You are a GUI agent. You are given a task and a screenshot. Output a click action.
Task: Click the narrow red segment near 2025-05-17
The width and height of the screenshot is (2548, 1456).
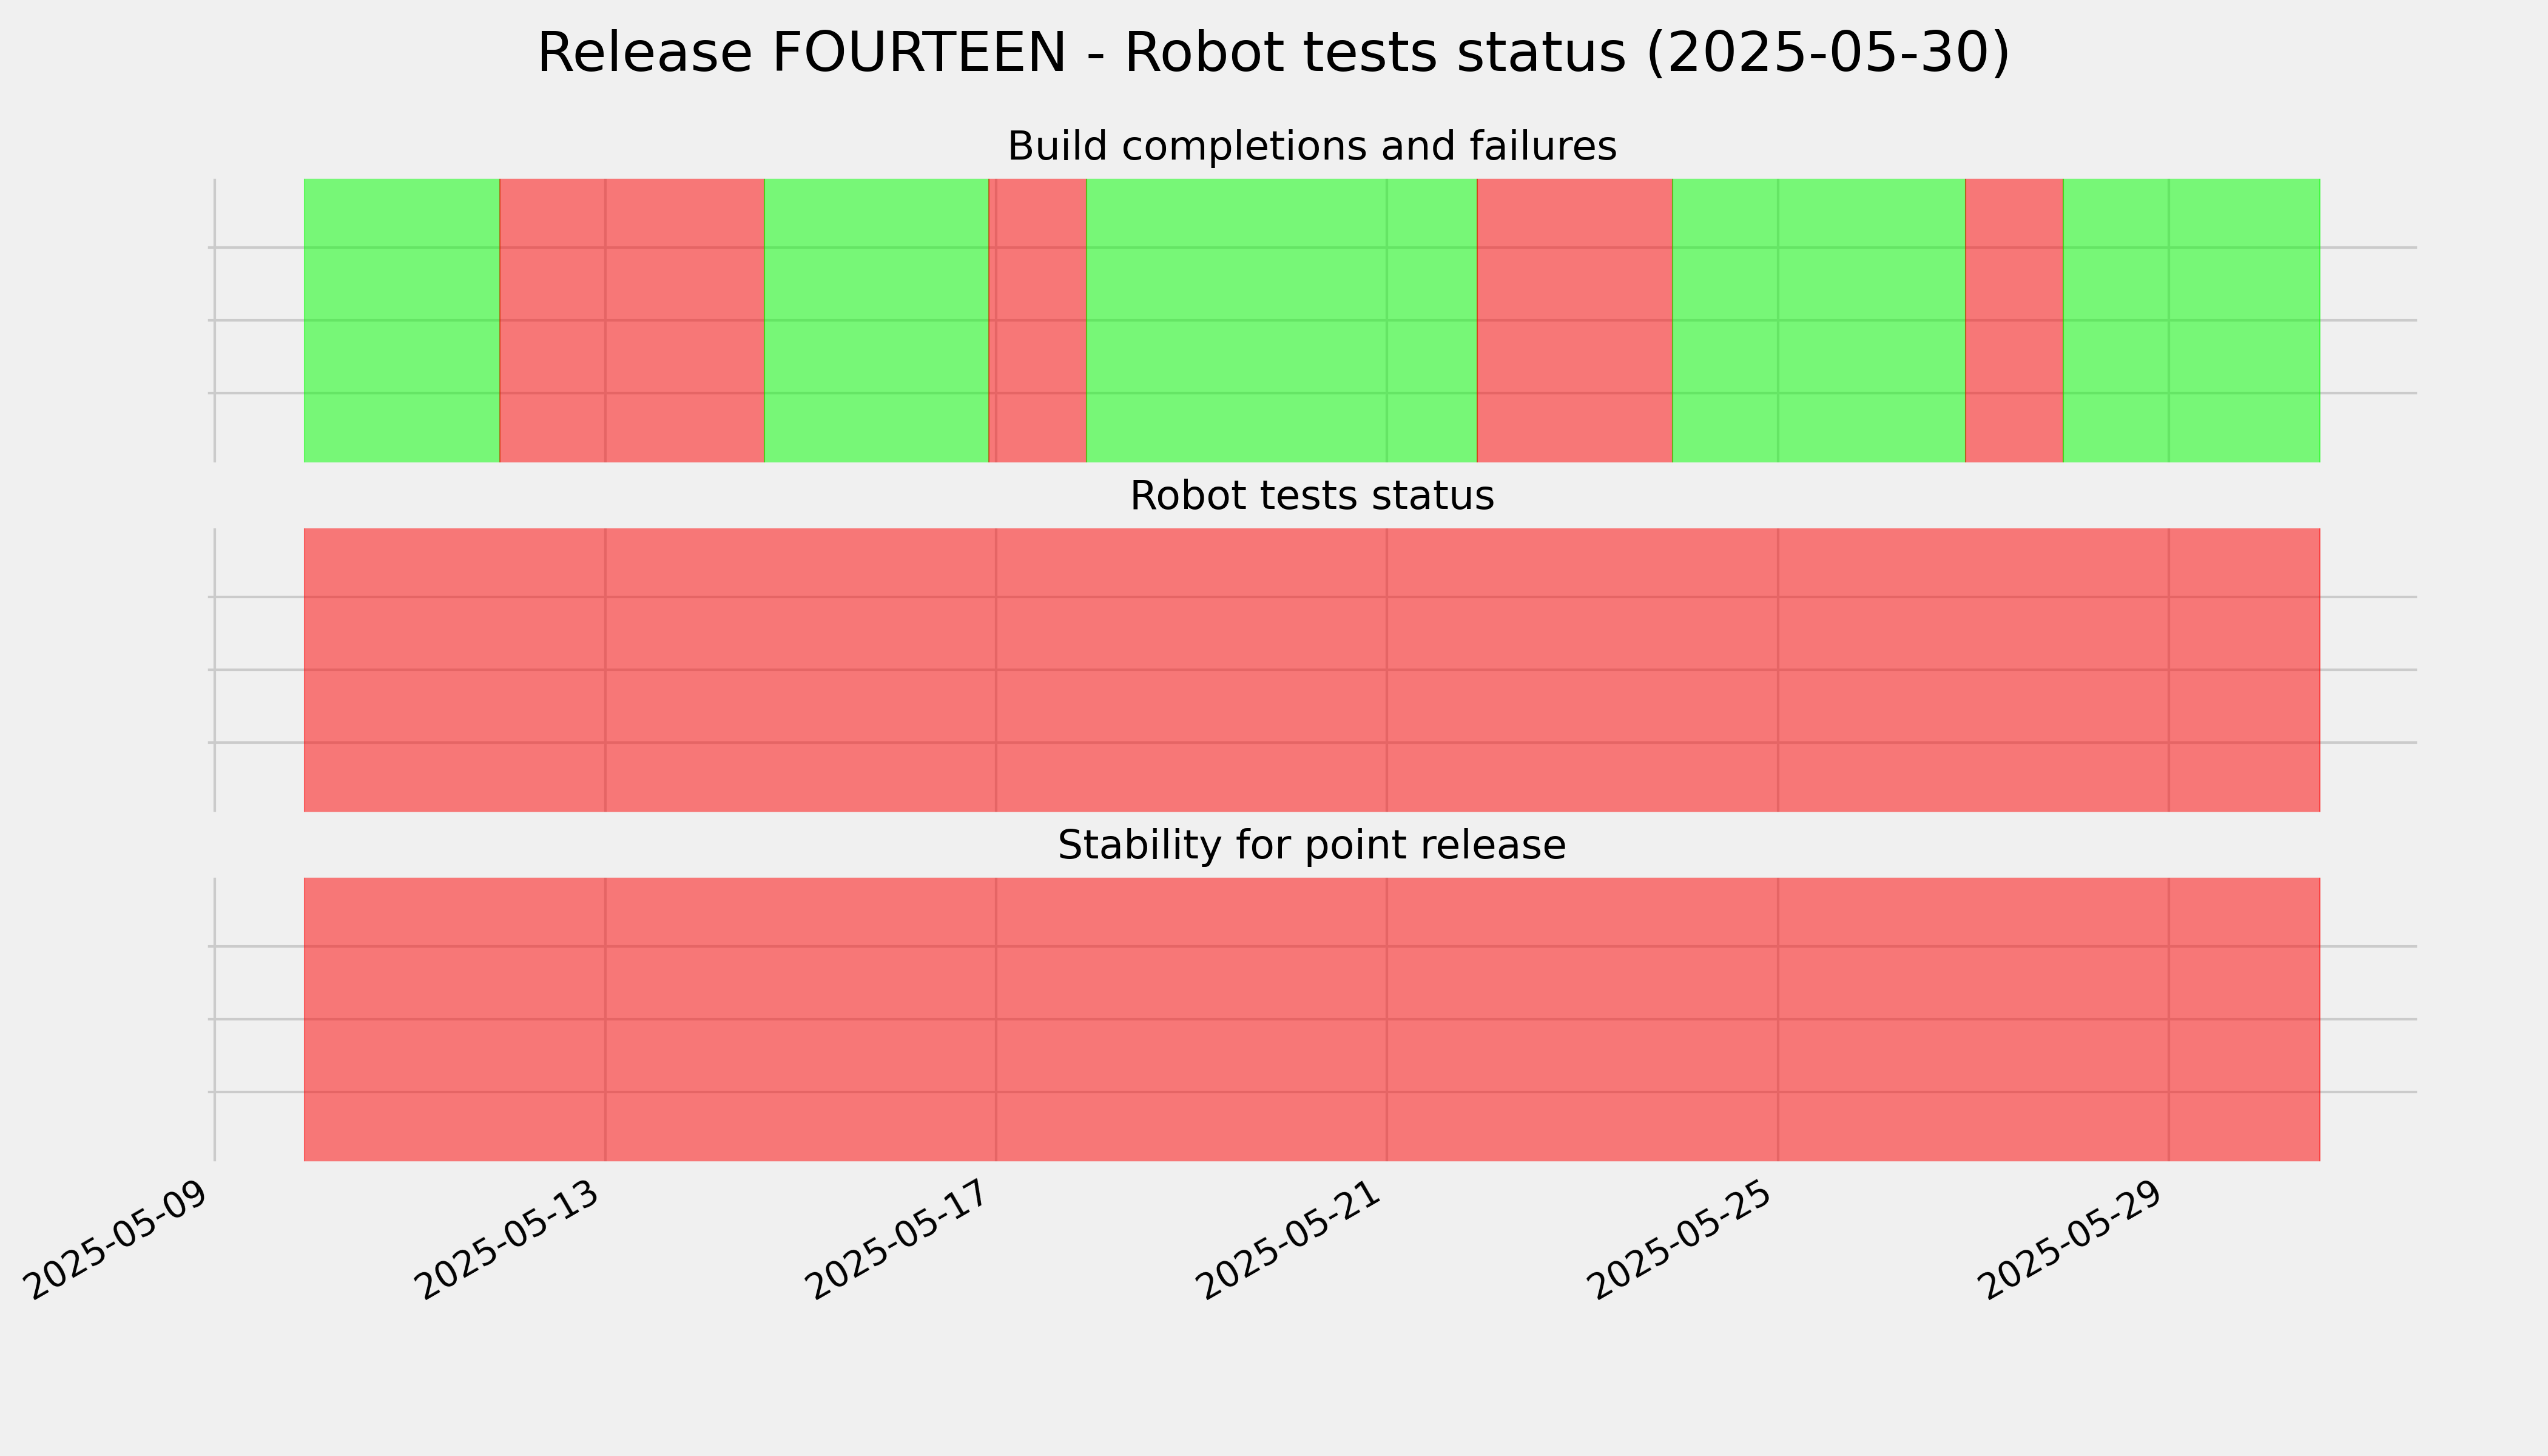click(x=1038, y=321)
